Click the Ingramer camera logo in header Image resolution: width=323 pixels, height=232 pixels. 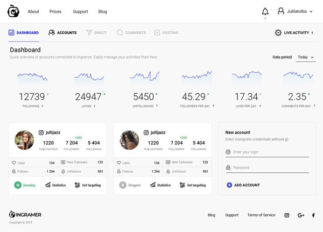click(13, 11)
